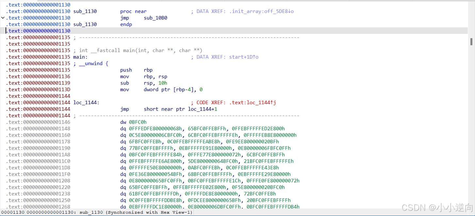Image resolution: width=475 pixels, height=216 pixels.
Task: Select the sub_10B0 jump target
Action: [x=155, y=18]
